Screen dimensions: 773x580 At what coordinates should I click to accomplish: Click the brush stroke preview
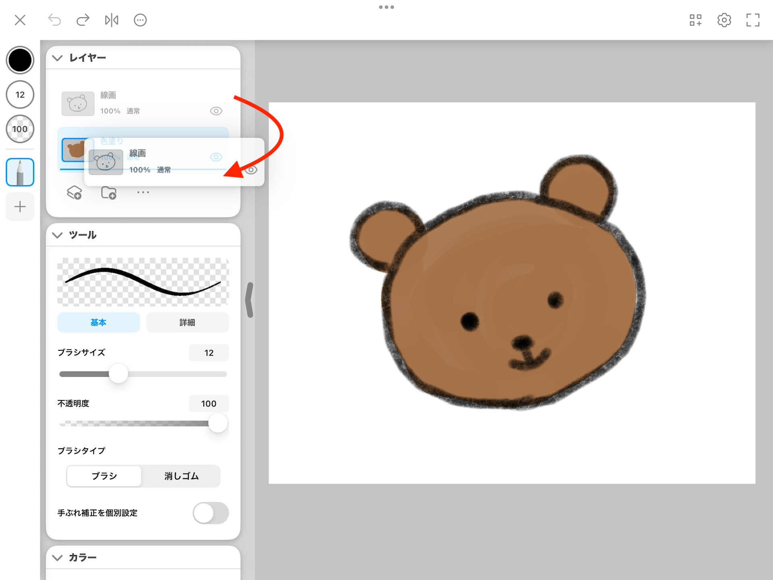pos(143,282)
